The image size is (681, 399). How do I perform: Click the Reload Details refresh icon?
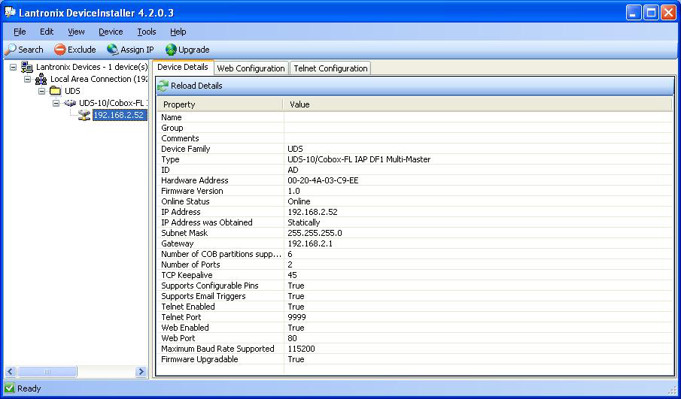(x=163, y=86)
